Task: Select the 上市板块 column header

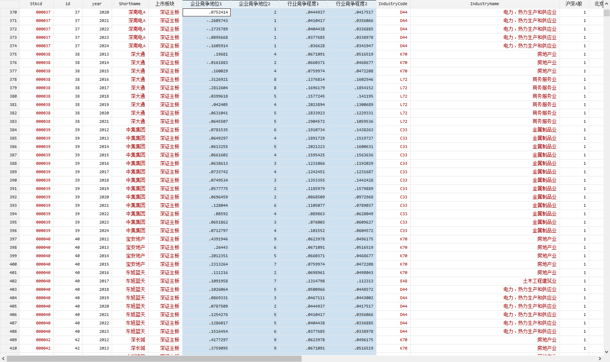Action: tap(165, 4)
